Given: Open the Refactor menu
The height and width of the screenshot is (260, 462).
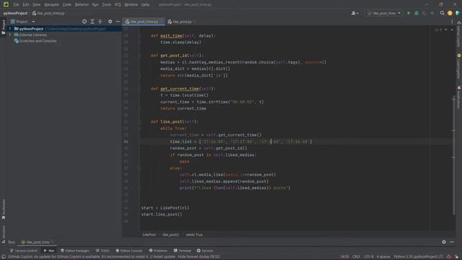Looking at the screenshot, I should 82,5.
